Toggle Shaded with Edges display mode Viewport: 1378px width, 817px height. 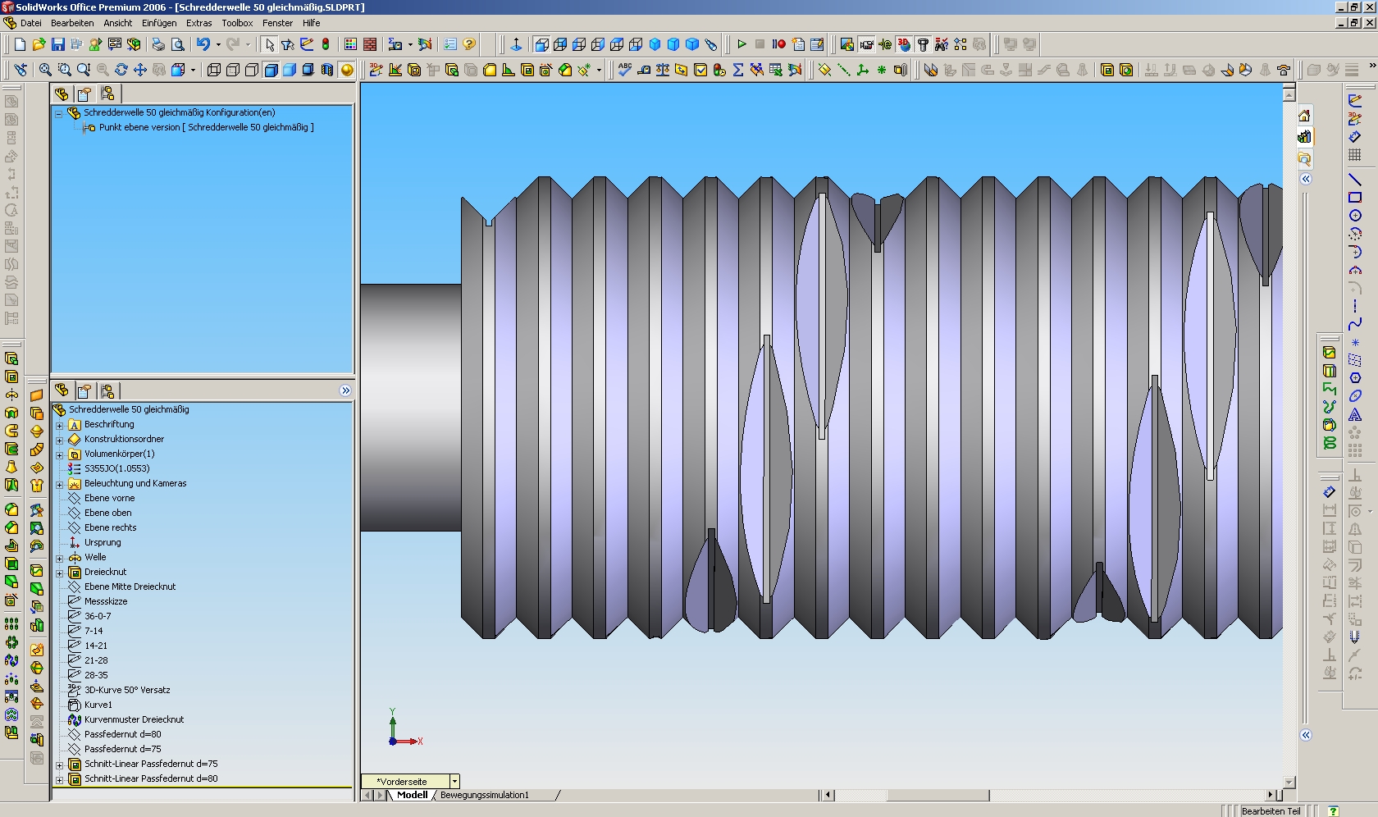point(271,71)
